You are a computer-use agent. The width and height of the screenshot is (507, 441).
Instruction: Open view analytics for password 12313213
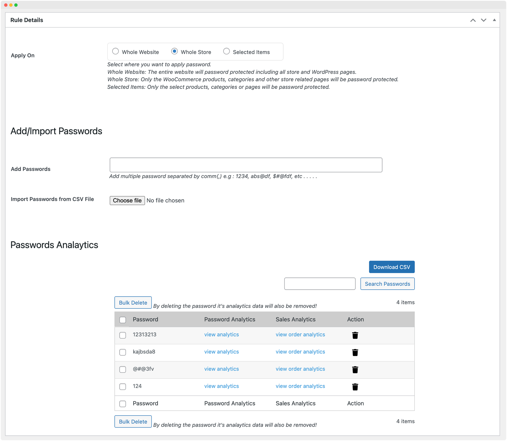click(221, 334)
